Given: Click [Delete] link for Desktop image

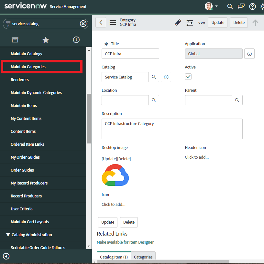Looking at the screenshot, I should [x=124, y=159].
